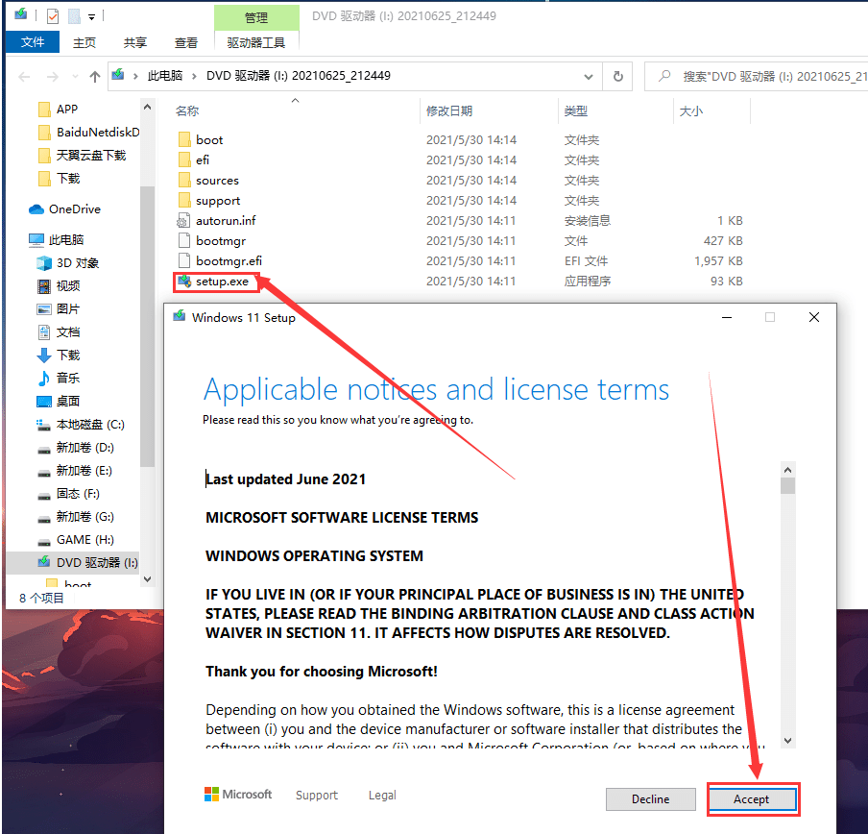Sort files by 名称 column header

[187, 111]
